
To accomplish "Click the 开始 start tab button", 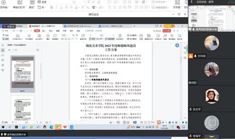I will coord(37,31).
